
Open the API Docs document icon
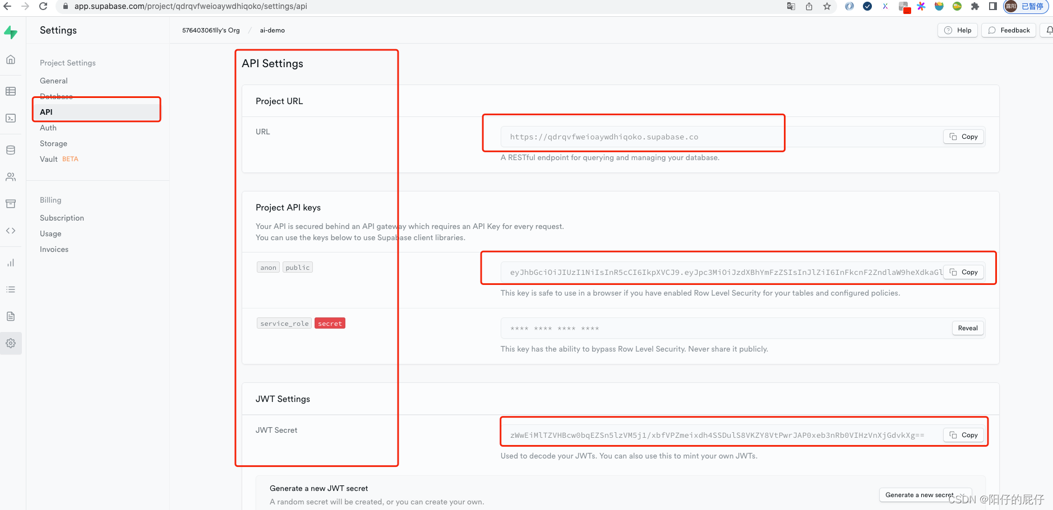[11, 316]
